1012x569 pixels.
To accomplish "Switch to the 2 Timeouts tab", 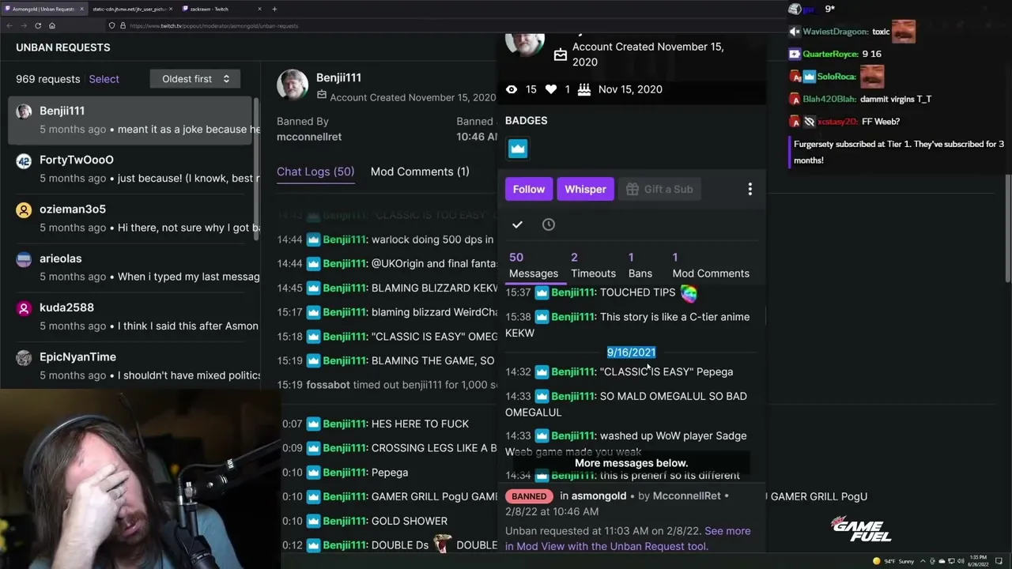I will pos(593,266).
